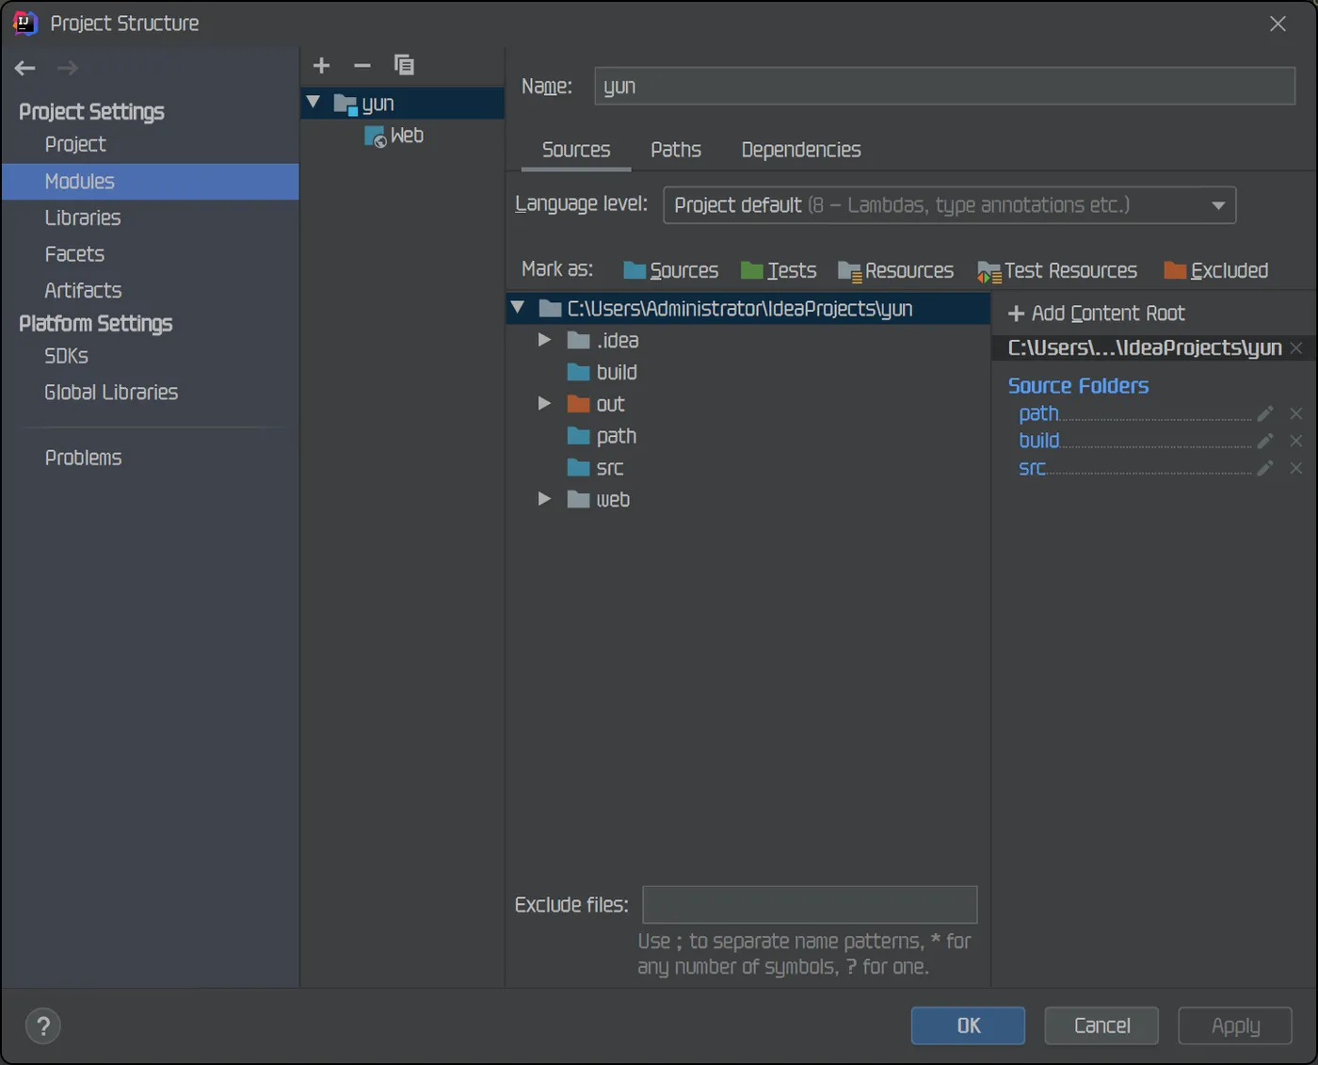This screenshot has height=1065, width=1318.
Task: Collapse the yun module tree node
Action: [x=313, y=102]
